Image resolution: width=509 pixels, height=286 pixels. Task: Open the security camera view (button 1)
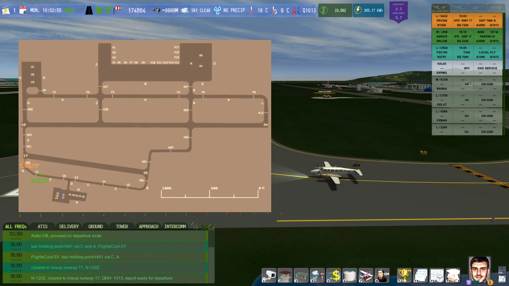tap(269, 275)
